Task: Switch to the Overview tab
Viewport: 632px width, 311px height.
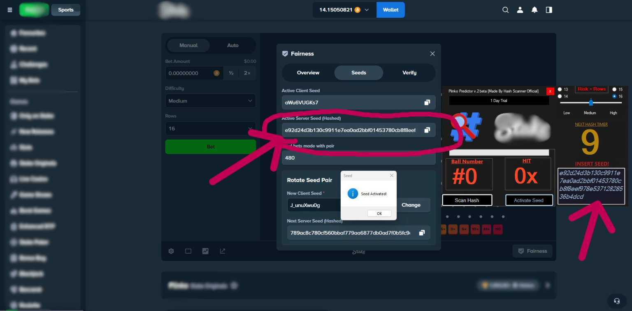Action: coord(308,73)
